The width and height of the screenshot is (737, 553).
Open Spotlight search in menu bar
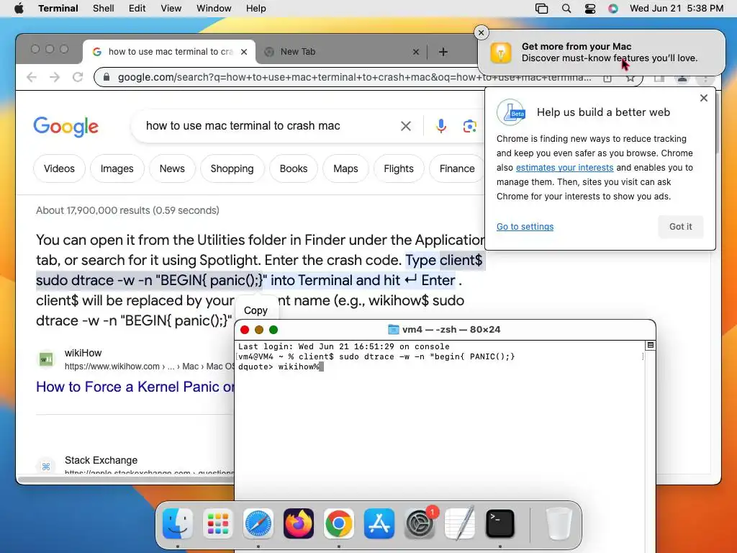[x=566, y=9]
